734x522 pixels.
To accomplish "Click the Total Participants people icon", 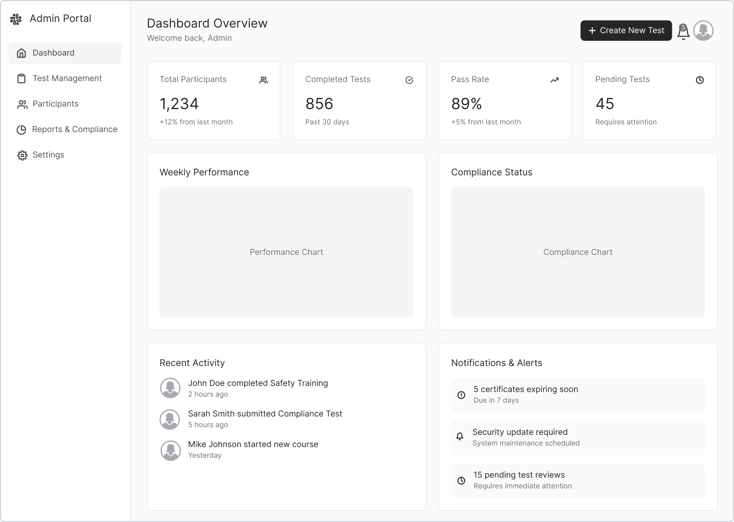I will point(264,80).
